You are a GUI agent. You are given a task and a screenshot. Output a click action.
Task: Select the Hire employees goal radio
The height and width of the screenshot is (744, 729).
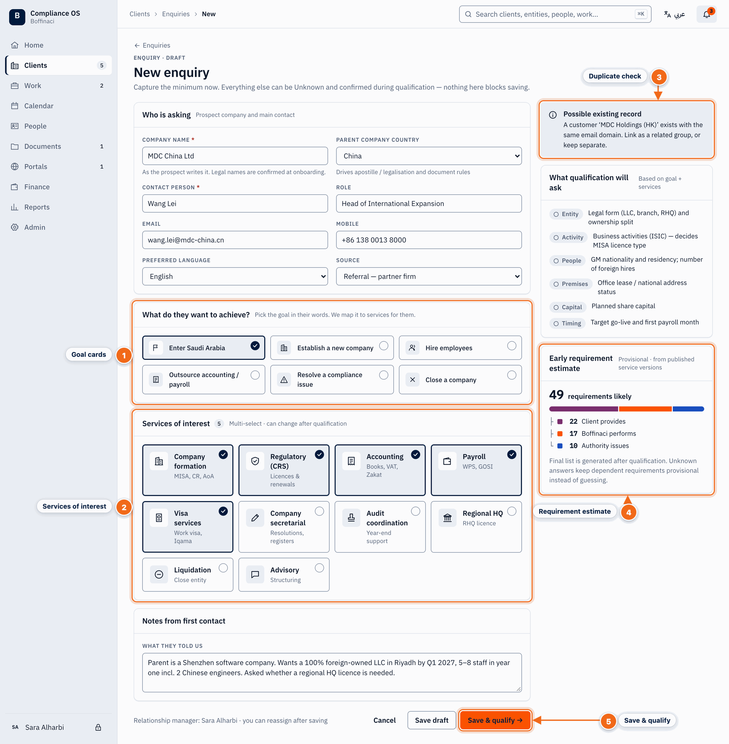pos(512,346)
